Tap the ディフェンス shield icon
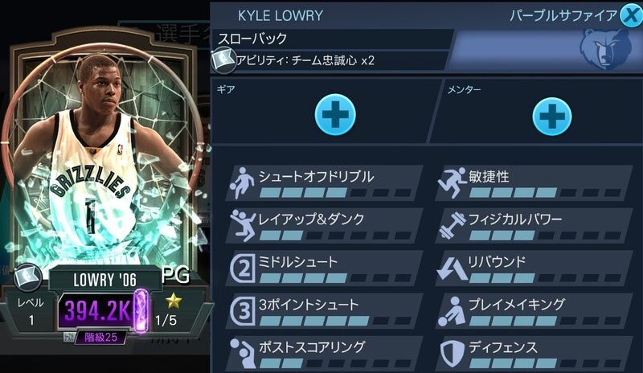Screen dimensions: 643x373 pos(453,352)
